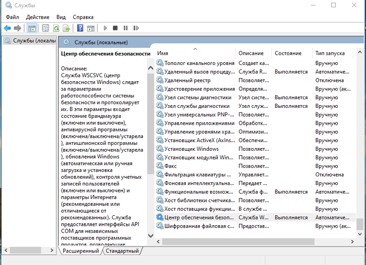Click services list vertical scrollbar thumb
The image size is (366, 265).
(x=360, y=224)
